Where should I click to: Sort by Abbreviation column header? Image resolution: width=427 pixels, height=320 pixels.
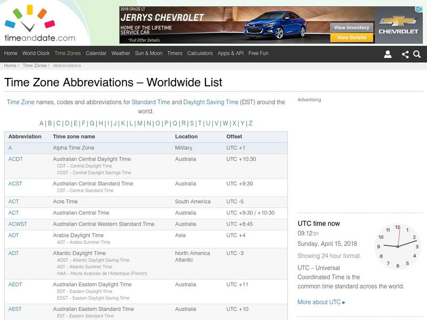click(x=25, y=137)
